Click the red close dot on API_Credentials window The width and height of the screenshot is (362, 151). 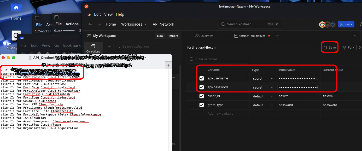pyautogui.click(x=3, y=58)
